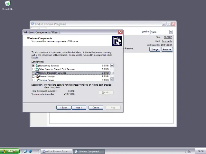206x154 pixels.
Task: Click the frequently used link
Action: [167, 41]
